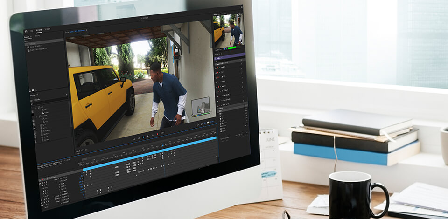Viewport: 448px width, 219px height.
Task: Expand the Physics behavior
Action: pyautogui.click(x=220, y=82)
